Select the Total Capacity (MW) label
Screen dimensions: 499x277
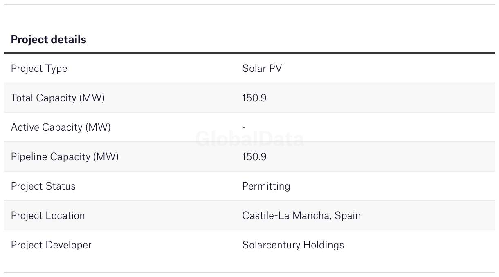pos(58,98)
